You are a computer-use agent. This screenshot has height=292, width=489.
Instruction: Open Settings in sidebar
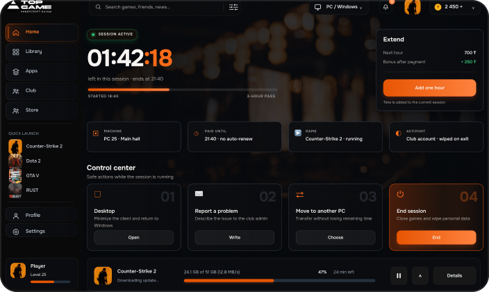pos(42,232)
